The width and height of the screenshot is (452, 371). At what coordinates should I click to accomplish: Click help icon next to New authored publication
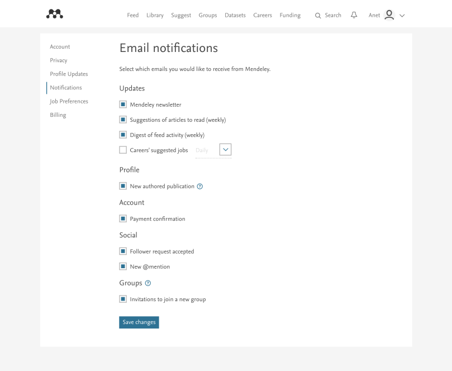click(x=200, y=187)
